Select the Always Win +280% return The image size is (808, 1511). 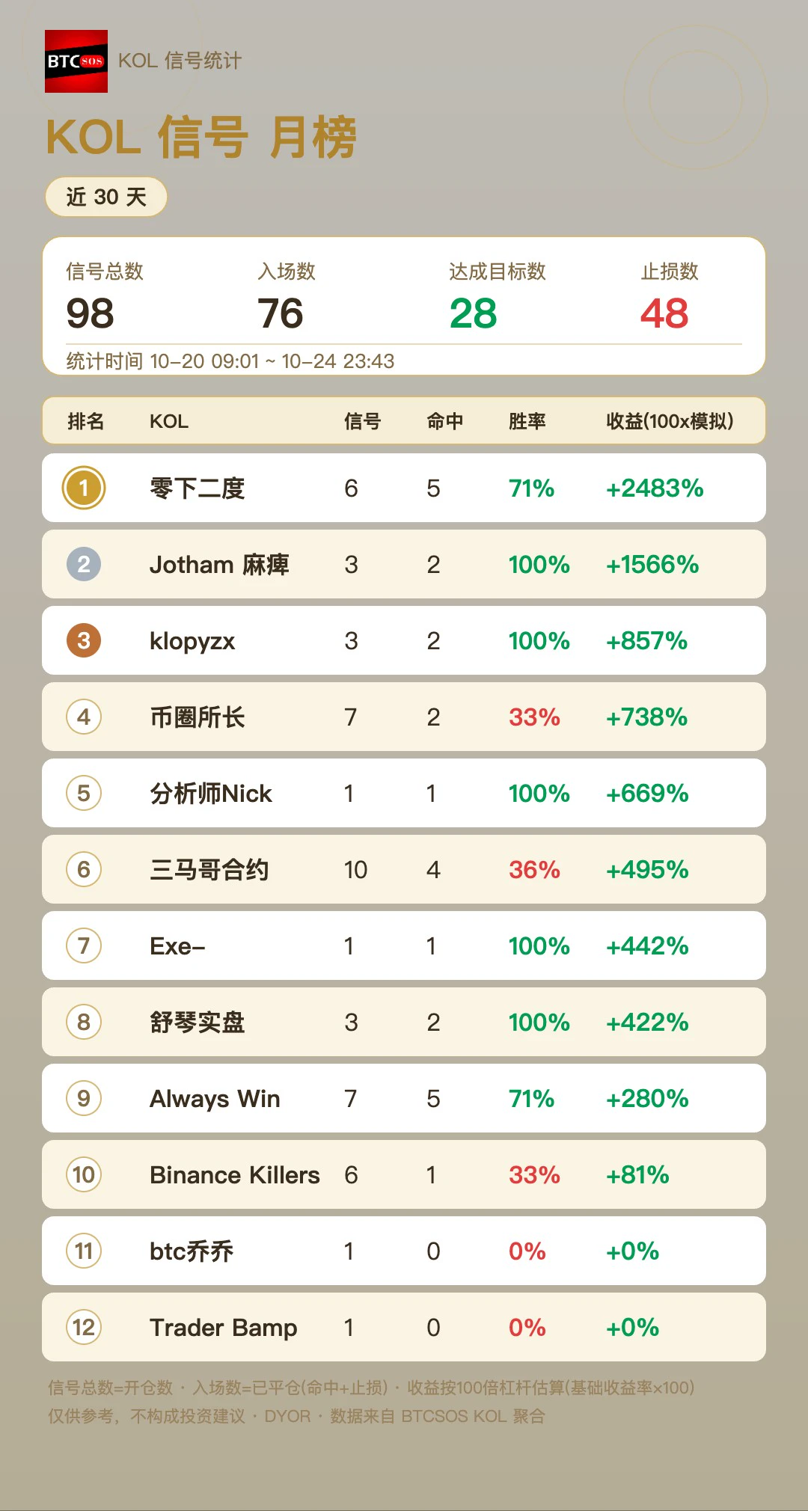(x=647, y=1098)
